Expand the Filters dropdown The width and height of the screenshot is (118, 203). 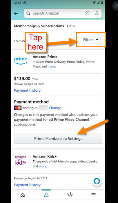[x=90, y=40]
